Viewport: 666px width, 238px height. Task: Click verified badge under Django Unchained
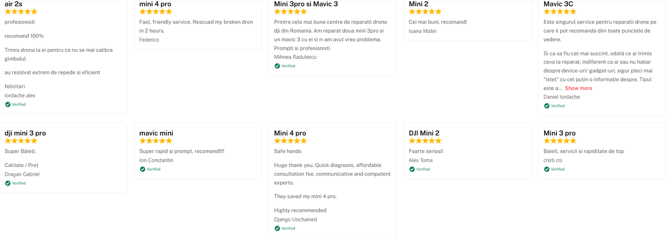pos(277,228)
